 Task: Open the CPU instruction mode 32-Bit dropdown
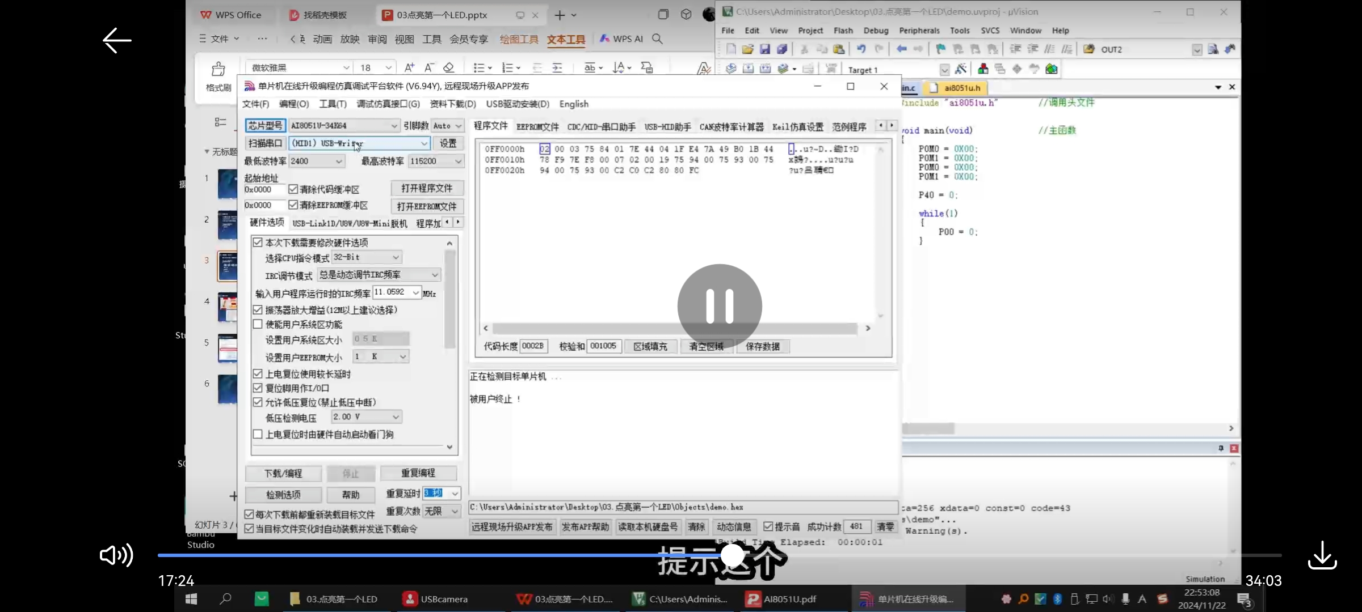coord(367,257)
